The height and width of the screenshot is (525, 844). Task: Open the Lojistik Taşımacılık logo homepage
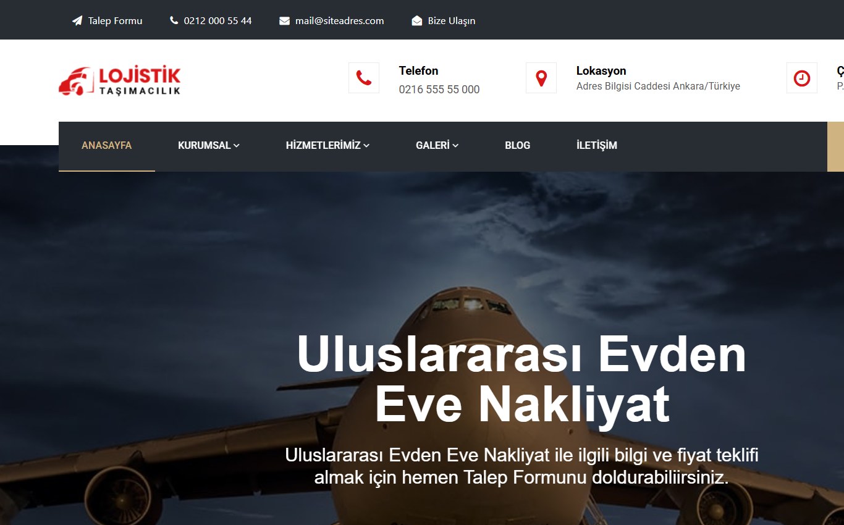[120, 81]
